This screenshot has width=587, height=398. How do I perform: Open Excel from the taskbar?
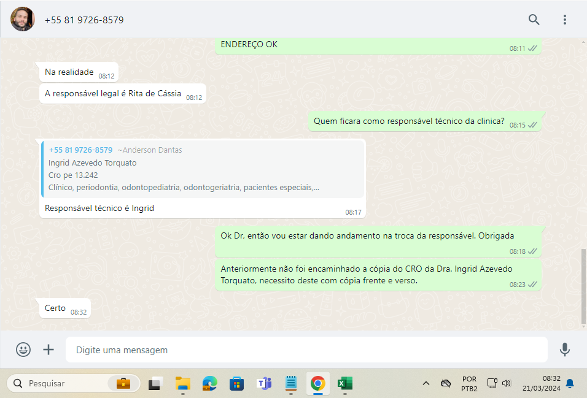pos(345,383)
